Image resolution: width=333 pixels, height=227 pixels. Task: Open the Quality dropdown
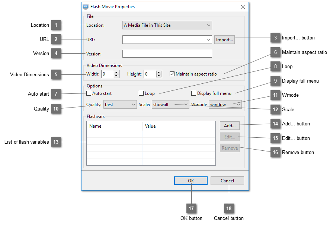pos(120,105)
